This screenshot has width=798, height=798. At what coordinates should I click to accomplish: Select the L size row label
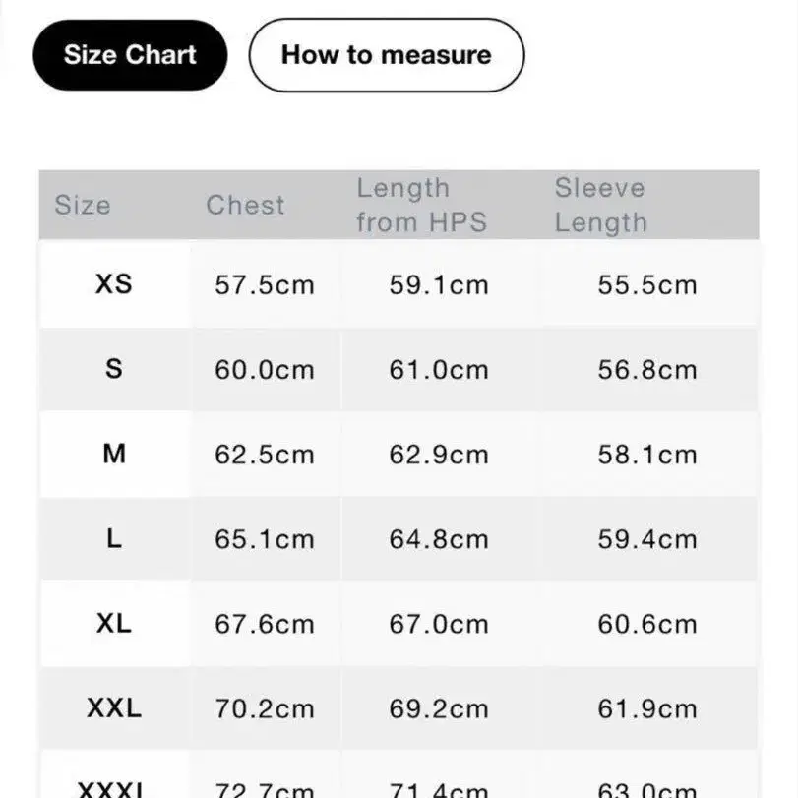(x=114, y=538)
